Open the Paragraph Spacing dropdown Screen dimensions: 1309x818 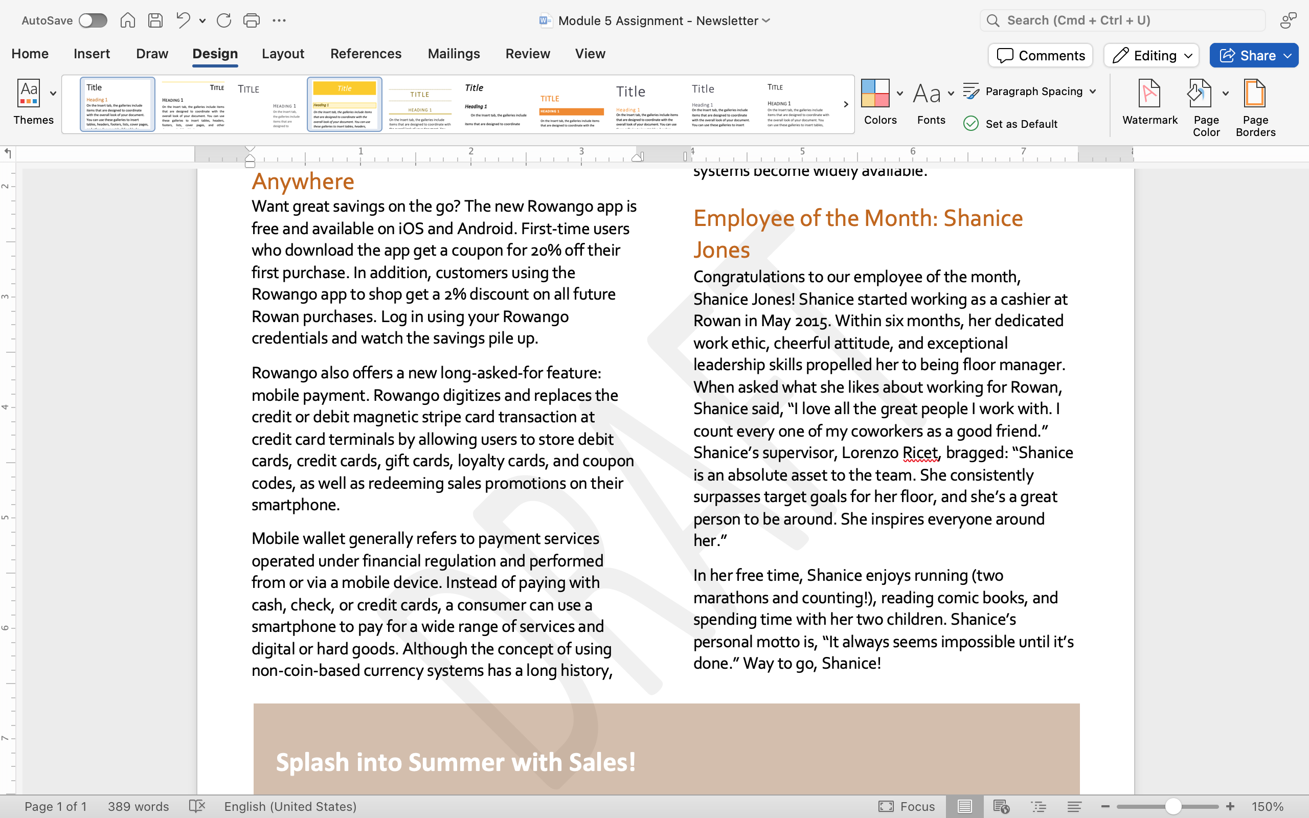click(1030, 92)
